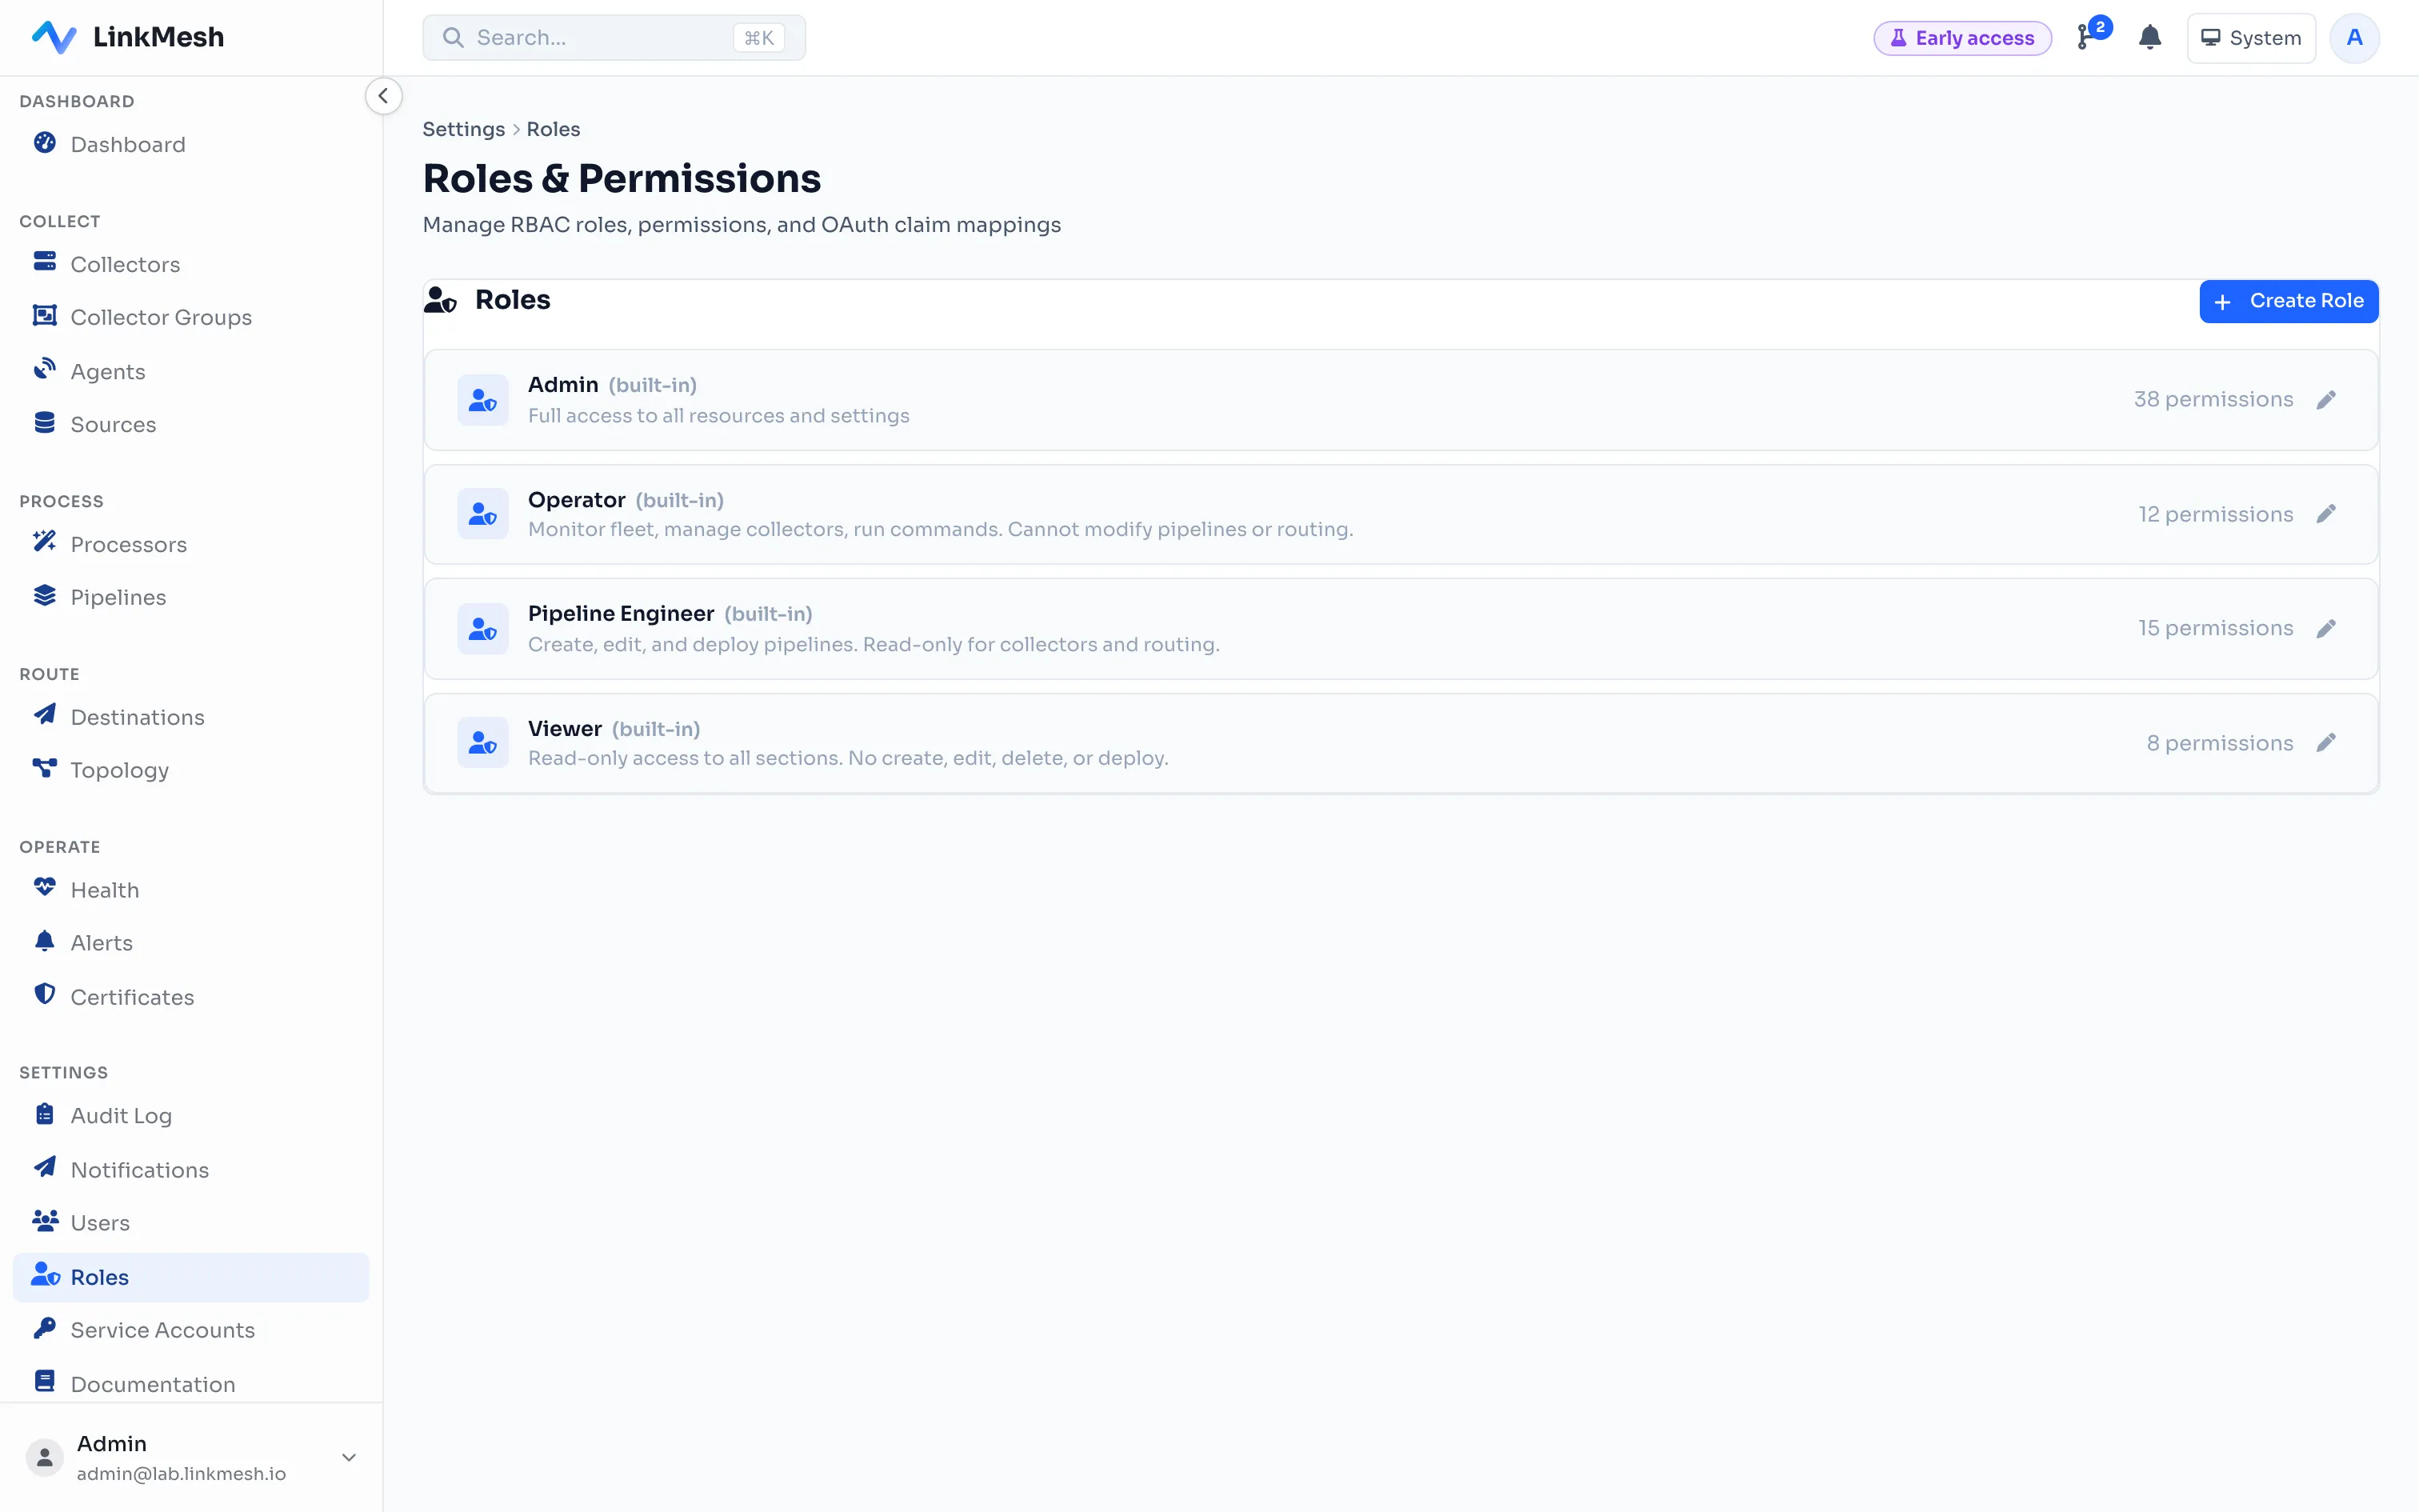Click the Agents satellite icon
Screen dimensions: 2419x1512
click(45, 369)
